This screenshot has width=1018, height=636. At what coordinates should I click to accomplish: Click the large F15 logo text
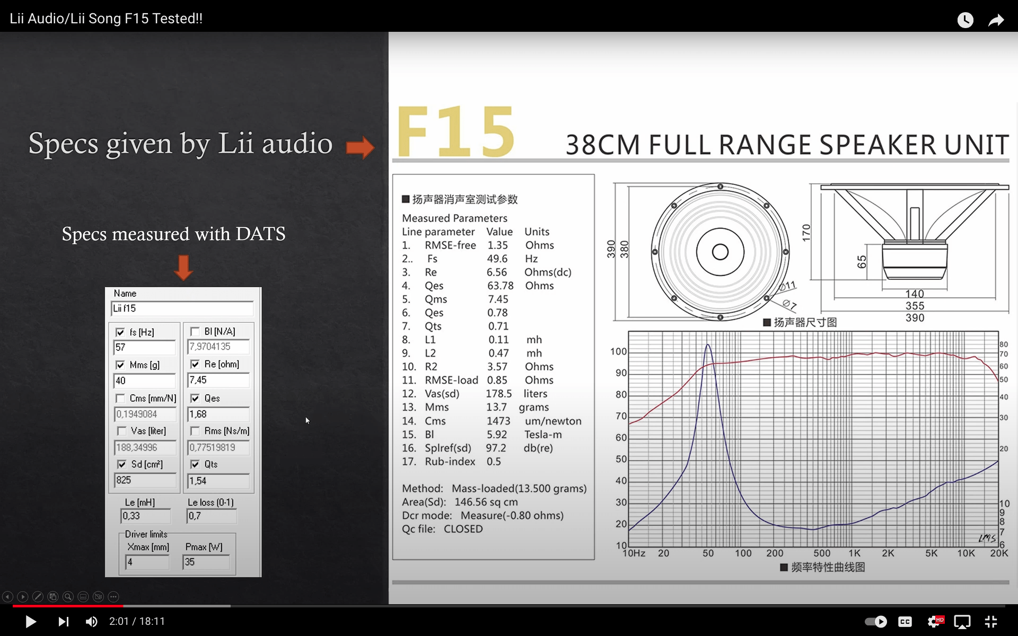click(x=456, y=131)
